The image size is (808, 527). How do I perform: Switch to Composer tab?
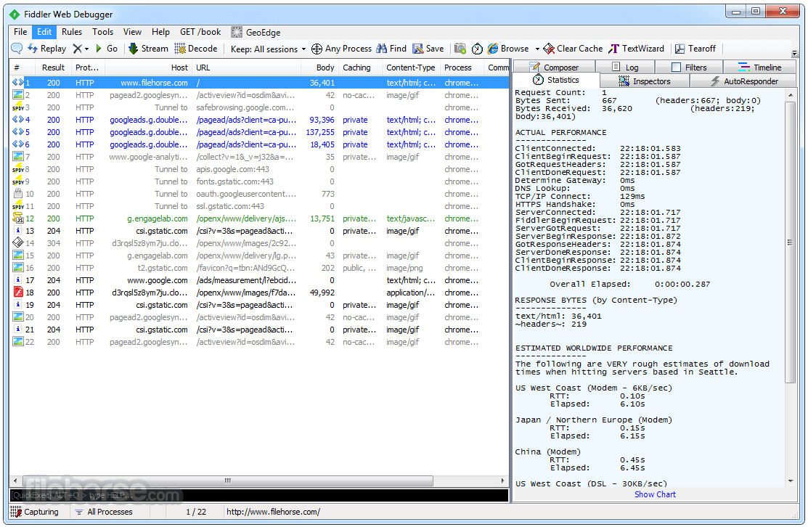click(555, 67)
